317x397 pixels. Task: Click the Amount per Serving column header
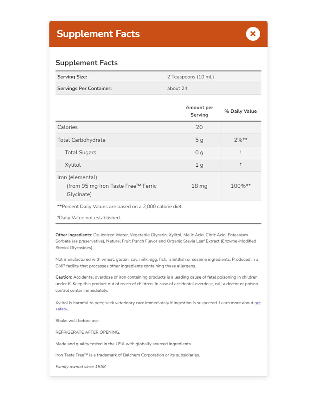(199, 111)
